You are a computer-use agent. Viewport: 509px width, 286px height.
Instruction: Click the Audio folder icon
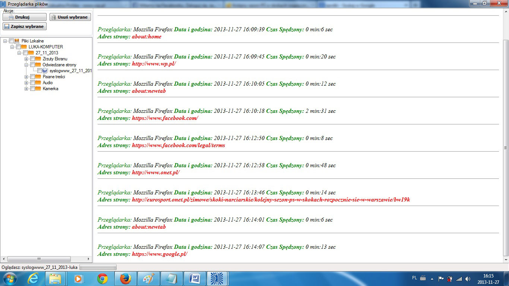38,83
